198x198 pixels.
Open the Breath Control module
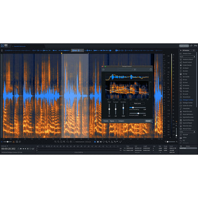pyautogui.click(x=187, y=62)
